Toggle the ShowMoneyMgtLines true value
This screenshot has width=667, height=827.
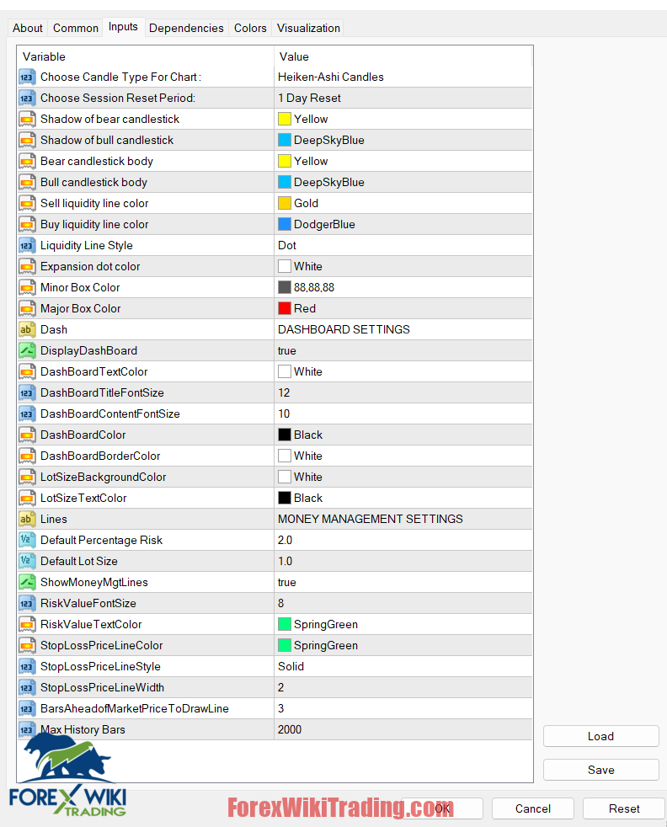(x=403, y=582)
